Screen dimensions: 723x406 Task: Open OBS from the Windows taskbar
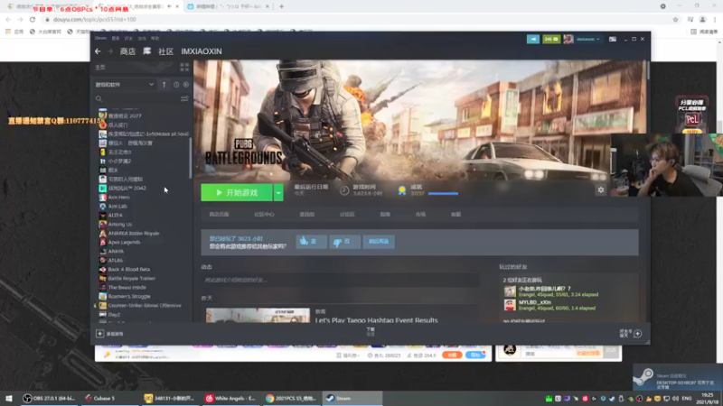(x=49, y=398)
